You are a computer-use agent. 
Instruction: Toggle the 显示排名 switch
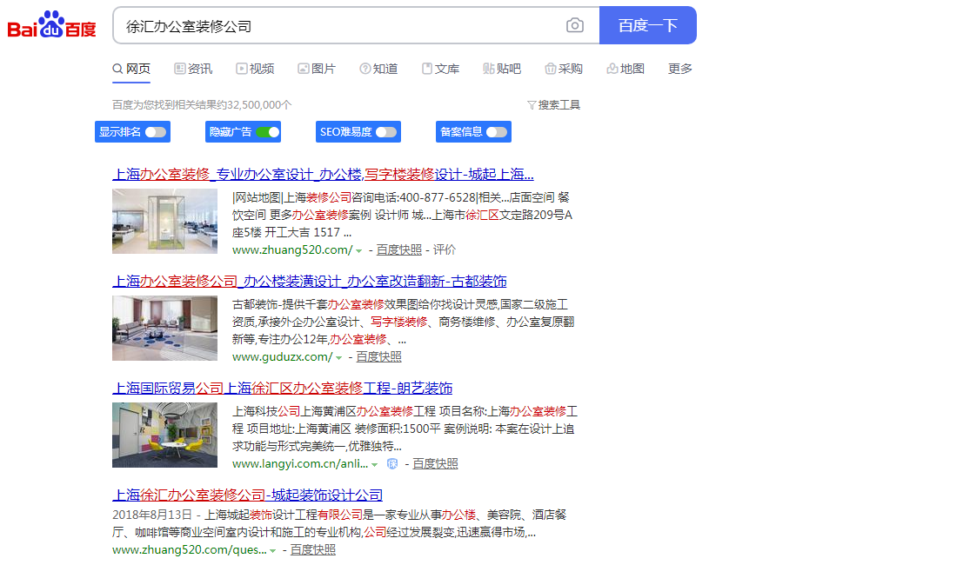(155, 131)
